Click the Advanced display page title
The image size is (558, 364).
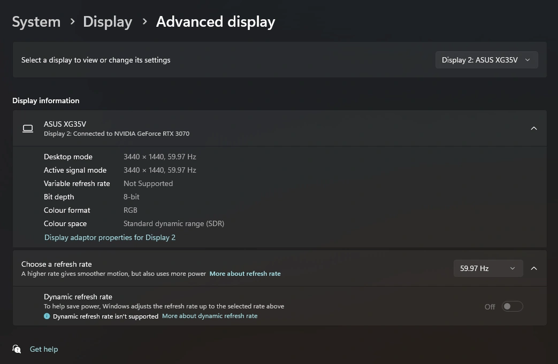pos(216,22)
